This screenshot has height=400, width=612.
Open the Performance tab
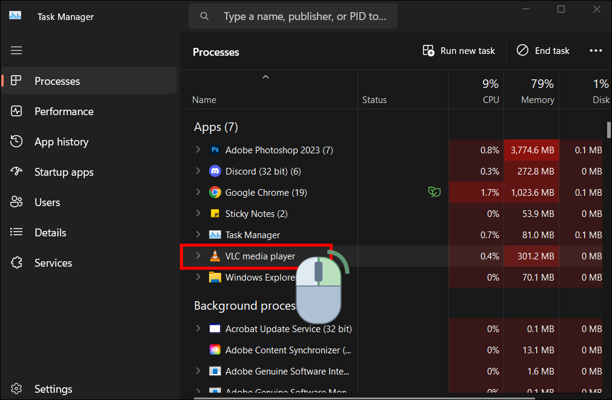64,112
